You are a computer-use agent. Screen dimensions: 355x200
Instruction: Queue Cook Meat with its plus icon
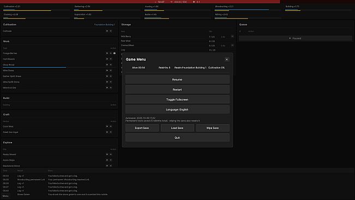[111, 126]
